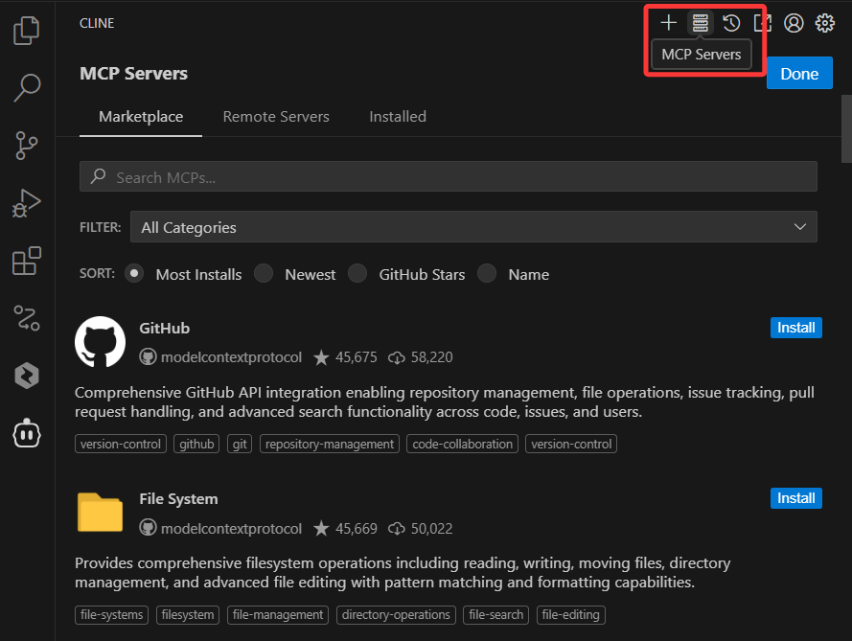Click the repository-management tag
The width and height of the screenshot is (852, 641).
tap(330, 444)
